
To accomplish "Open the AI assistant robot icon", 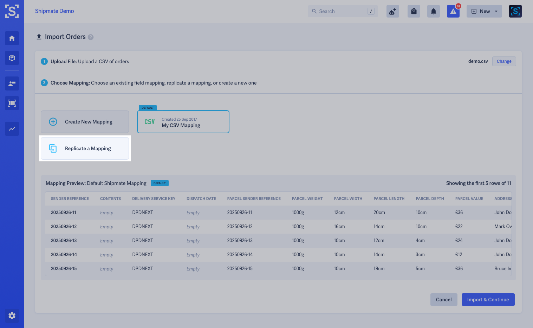I will point(392,11).
